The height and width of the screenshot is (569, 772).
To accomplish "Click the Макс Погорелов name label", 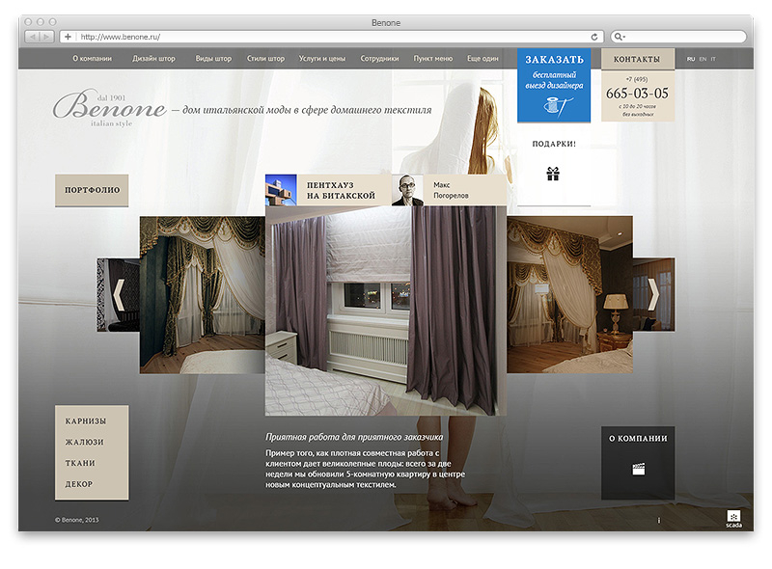I will (x=451, y=191).
